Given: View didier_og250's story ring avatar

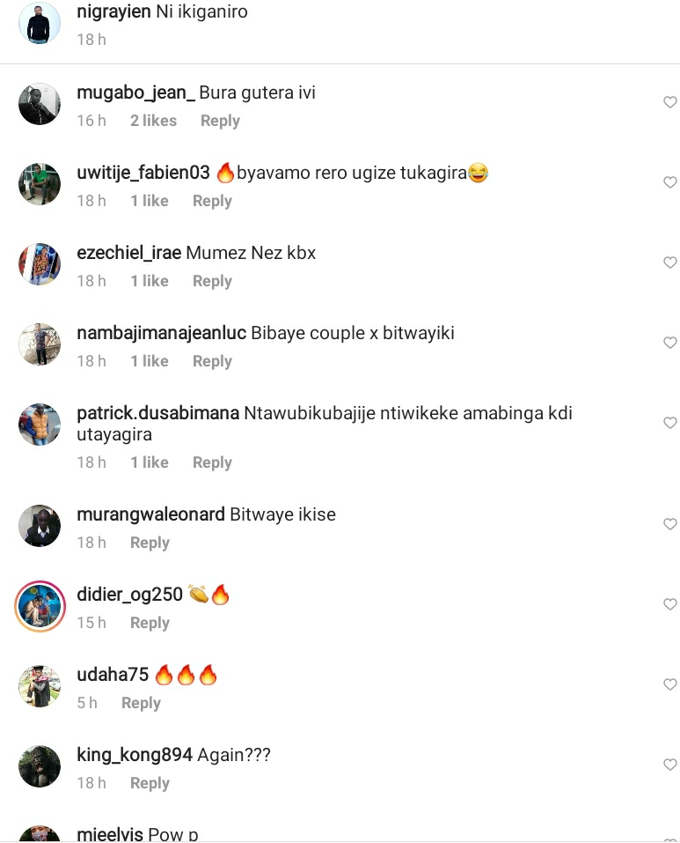Looking at the screenshot, I should pos(40,606).
